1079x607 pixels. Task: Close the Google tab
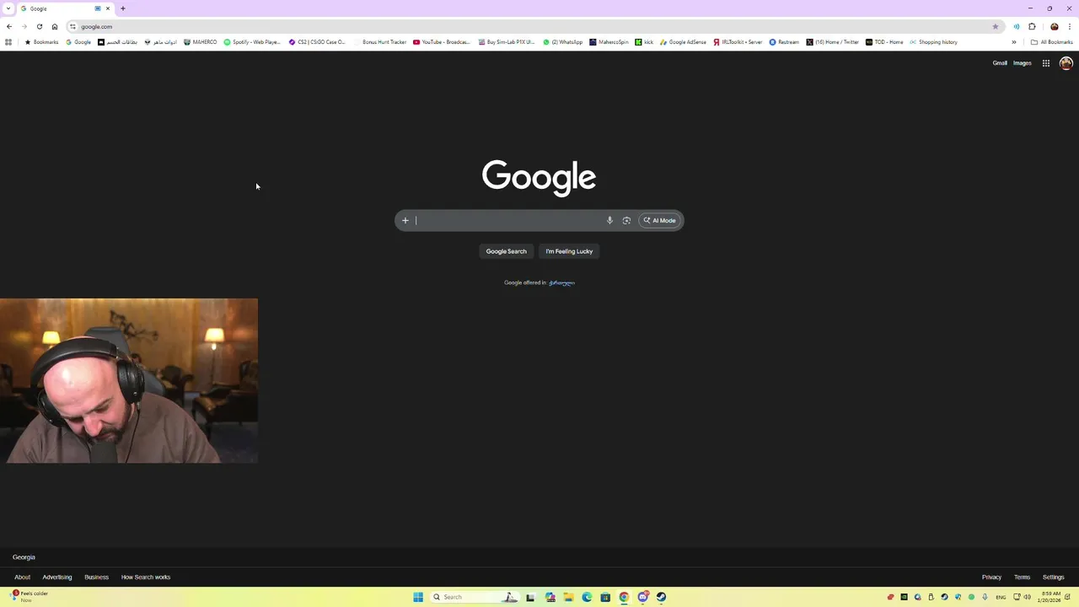(108, 8)
